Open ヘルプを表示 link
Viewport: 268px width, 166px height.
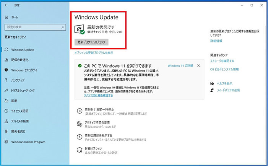224,83
